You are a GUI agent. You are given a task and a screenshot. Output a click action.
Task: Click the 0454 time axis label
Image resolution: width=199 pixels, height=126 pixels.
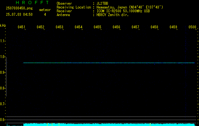tap(78, 27)
